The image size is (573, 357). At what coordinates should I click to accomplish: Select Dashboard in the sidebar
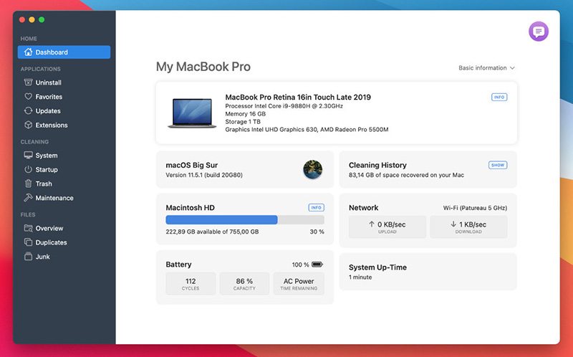pos(64,52)
